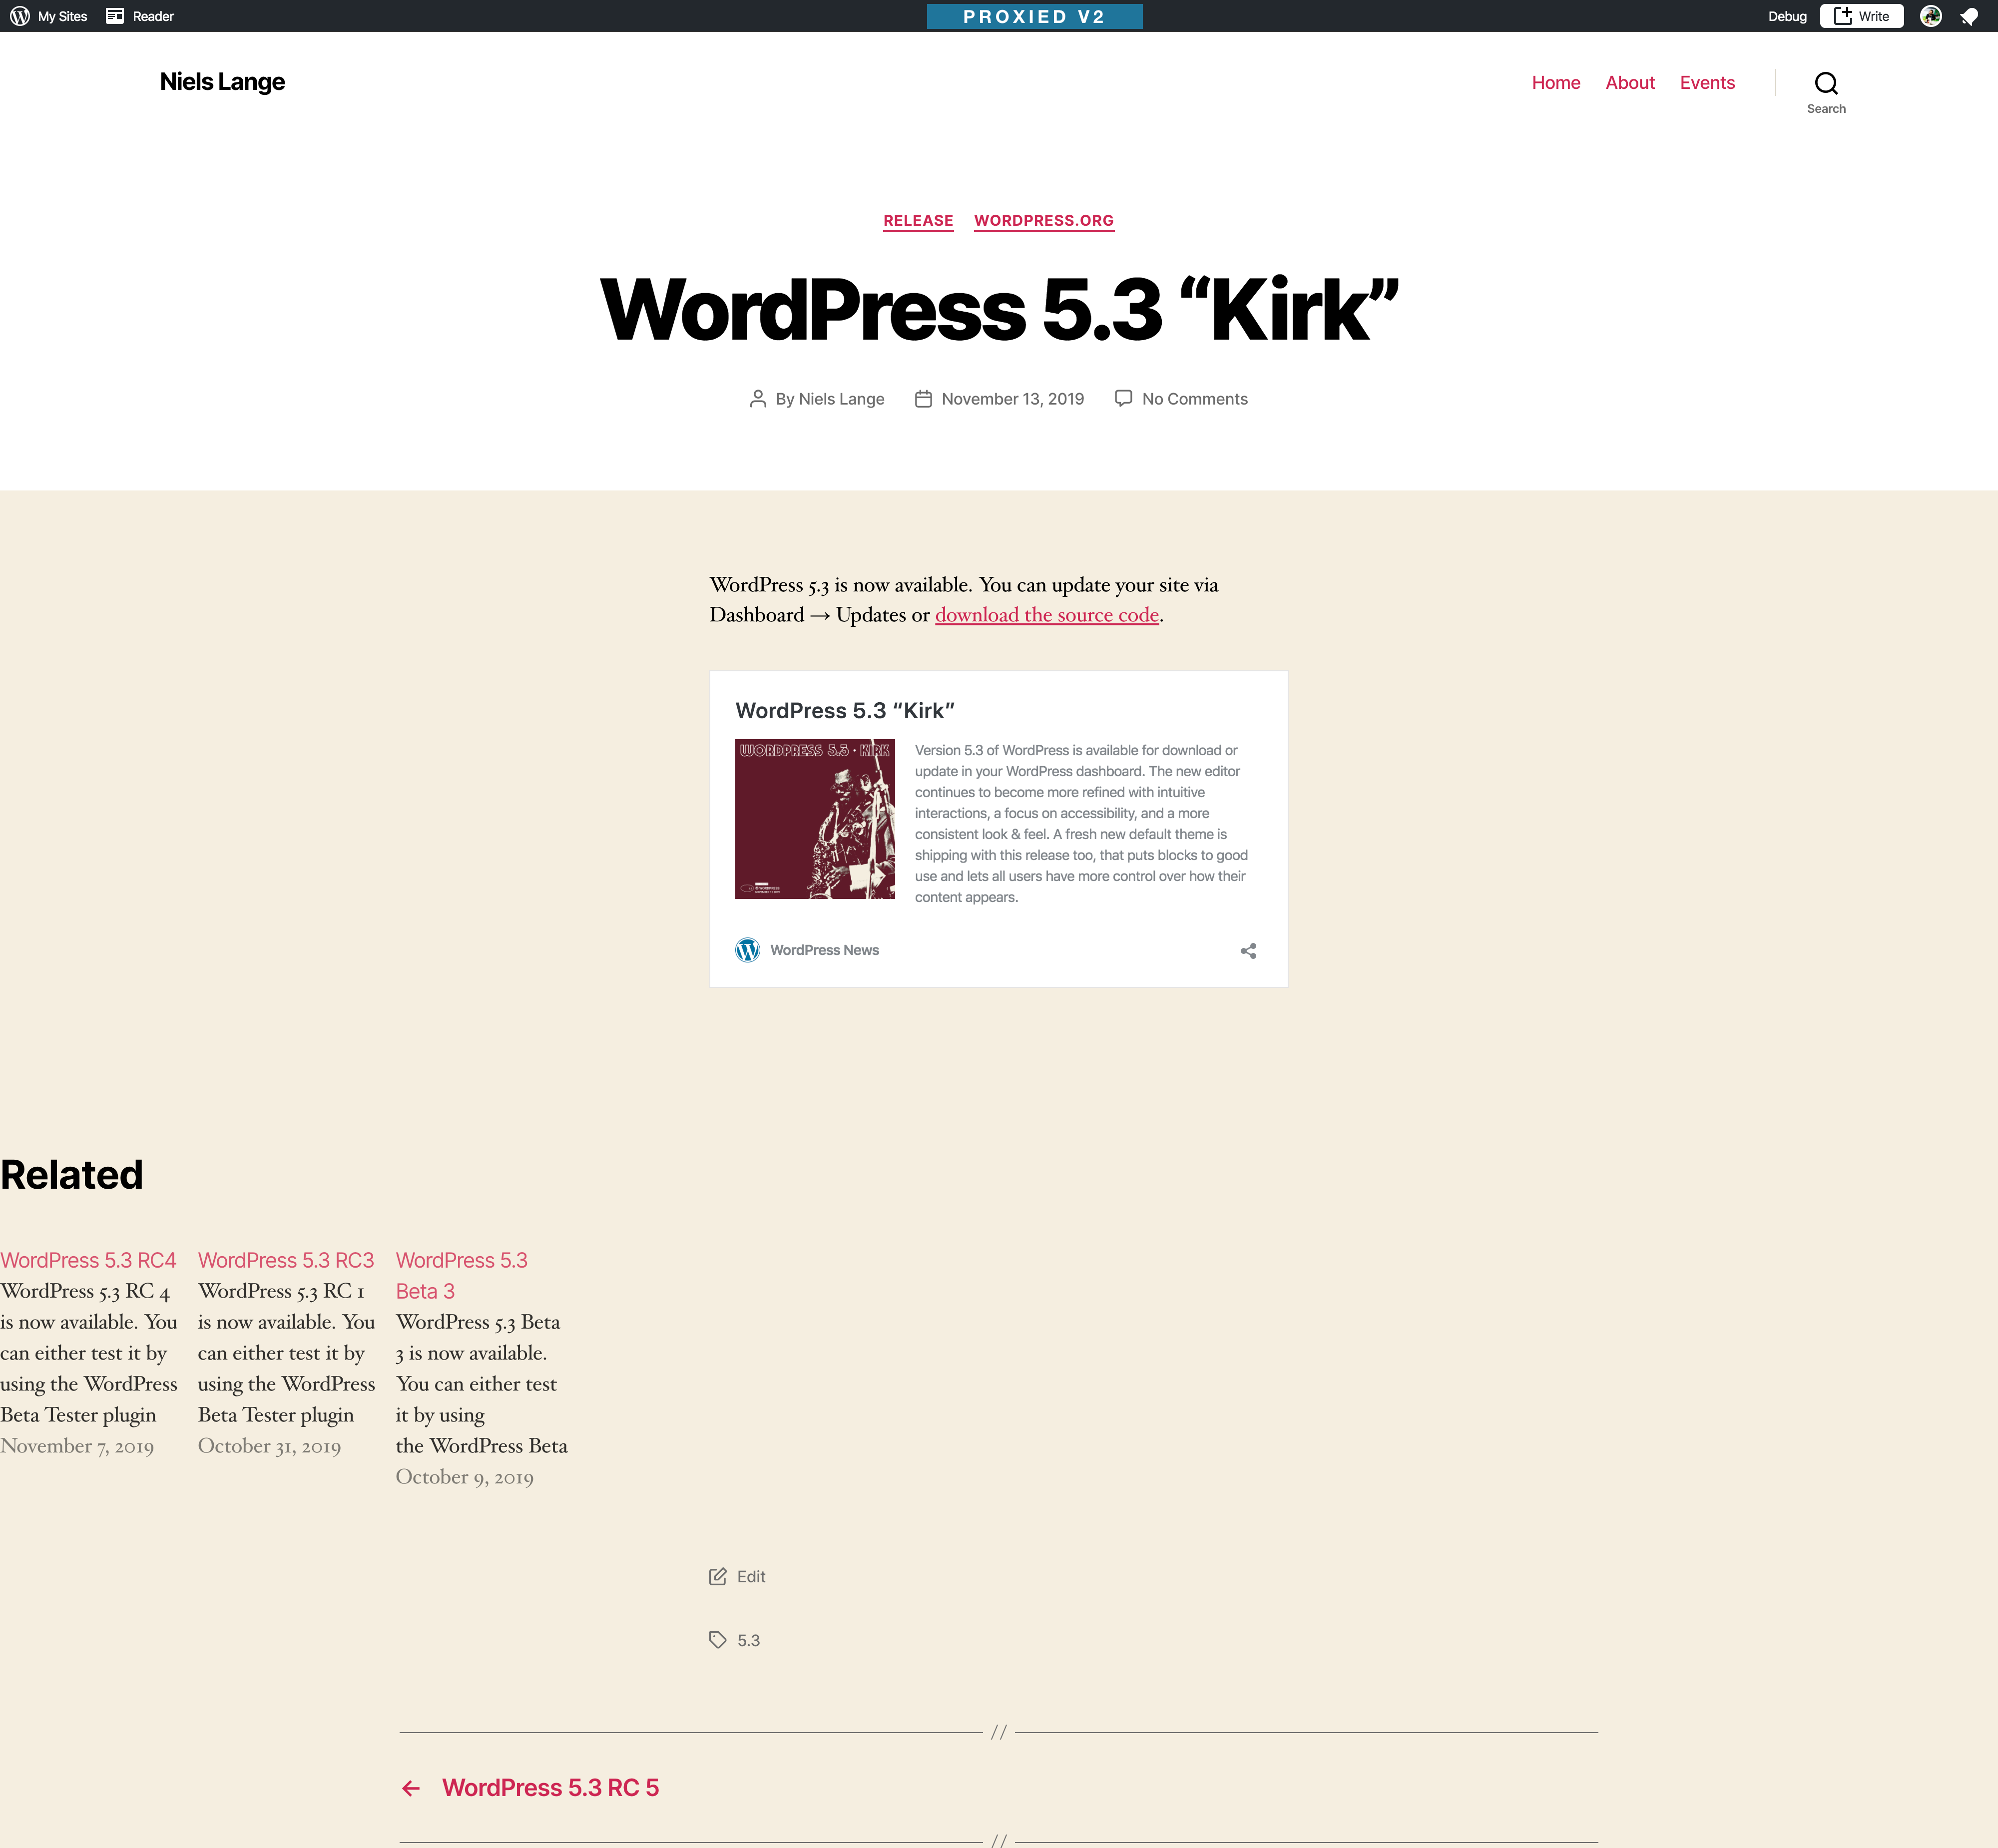Screen dimensions: 1998x1848
Task: Open the Debug menu in the admin bar
Action: 1787,16
